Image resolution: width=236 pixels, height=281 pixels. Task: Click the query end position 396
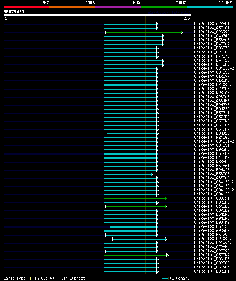[186, 18]
